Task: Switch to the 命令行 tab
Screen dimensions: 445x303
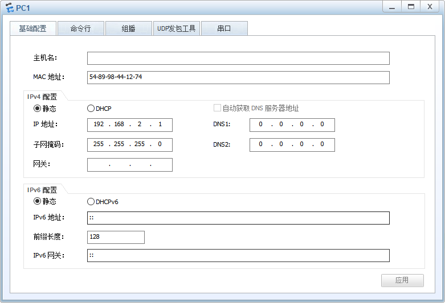Action: pyautogui.click(x=81, y=28)
